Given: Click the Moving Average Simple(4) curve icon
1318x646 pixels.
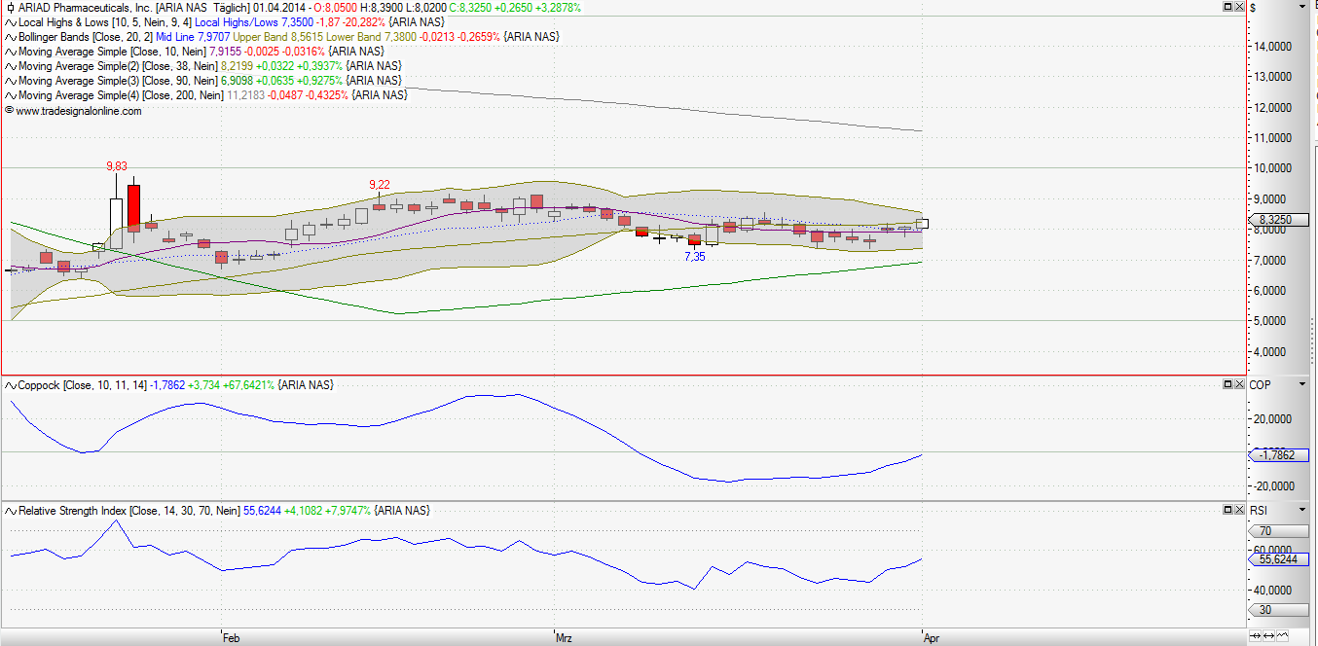Looking at the screenshot, I should [10, 94].
